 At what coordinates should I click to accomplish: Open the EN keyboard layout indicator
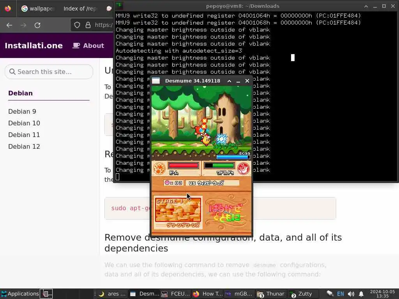click(341, 294)
